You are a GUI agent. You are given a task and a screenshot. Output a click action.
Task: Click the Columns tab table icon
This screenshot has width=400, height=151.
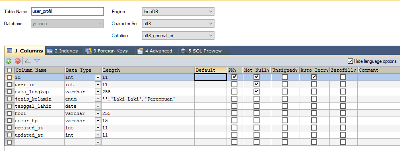[x=9, y=51]
